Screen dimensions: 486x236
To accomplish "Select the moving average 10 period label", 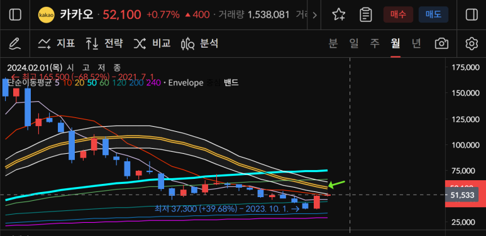I will 67,83.
